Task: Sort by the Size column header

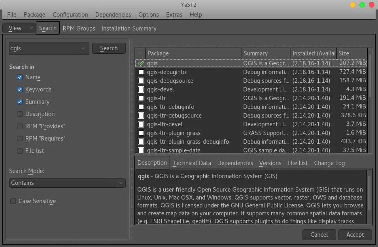Action: click(x=352, y=53)
